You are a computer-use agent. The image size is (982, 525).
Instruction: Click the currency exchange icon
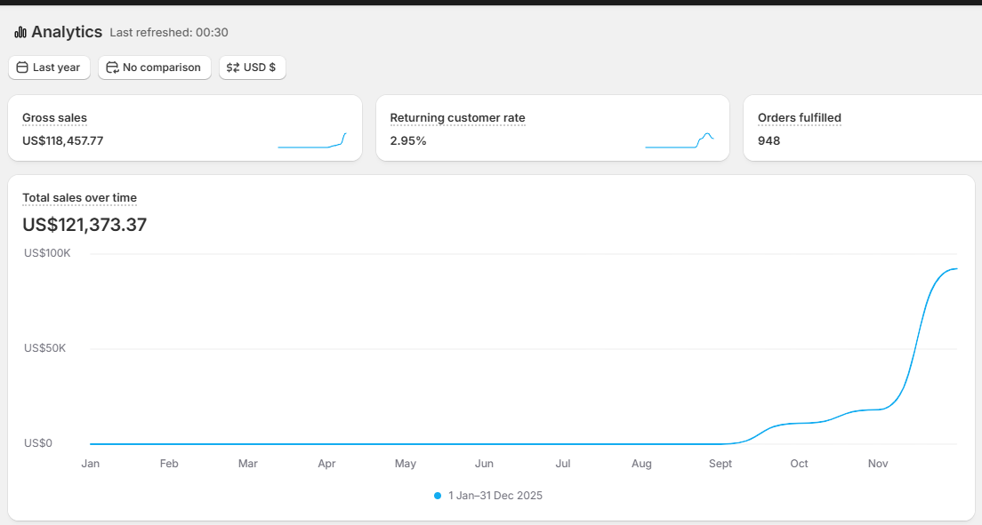(x=233, y=68)
